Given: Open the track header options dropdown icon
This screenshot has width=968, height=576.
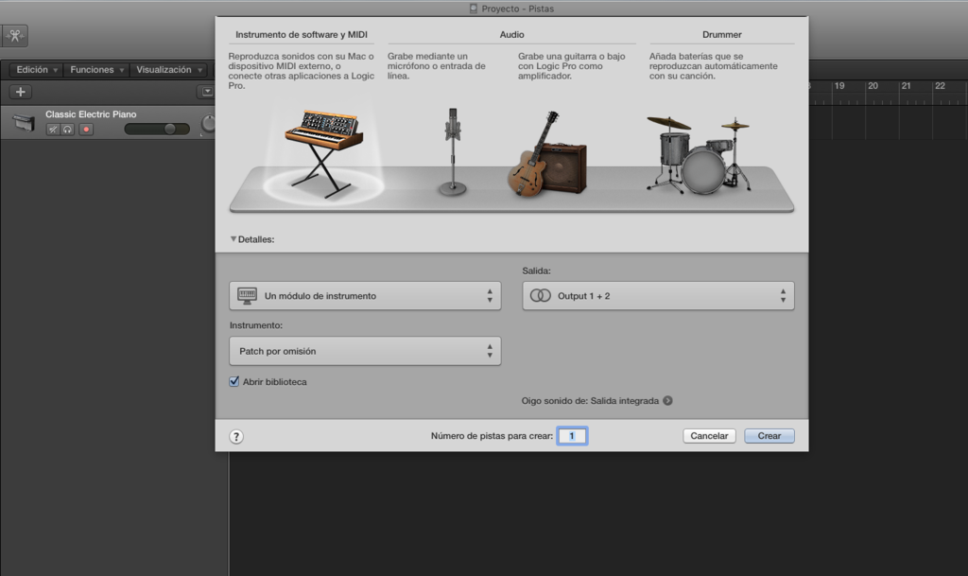Looking at the screenshot, I should (207, 92).
